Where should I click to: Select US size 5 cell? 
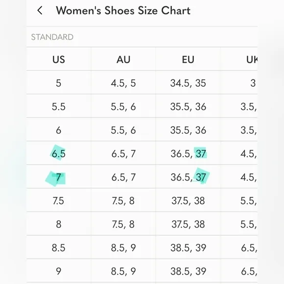58,83
